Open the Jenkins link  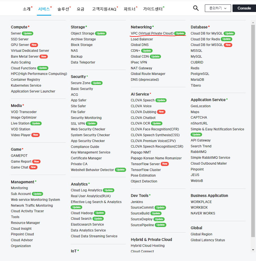(x=137, y=202)
